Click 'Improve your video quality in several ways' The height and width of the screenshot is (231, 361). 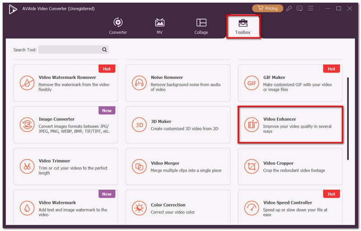coord(297,129)
